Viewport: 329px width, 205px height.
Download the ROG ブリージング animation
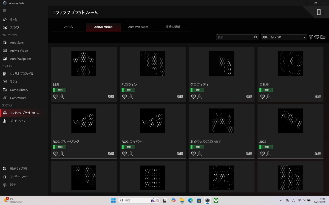point(62,154)
